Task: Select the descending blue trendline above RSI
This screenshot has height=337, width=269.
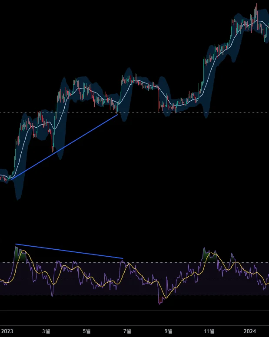Action: point(69,251)
